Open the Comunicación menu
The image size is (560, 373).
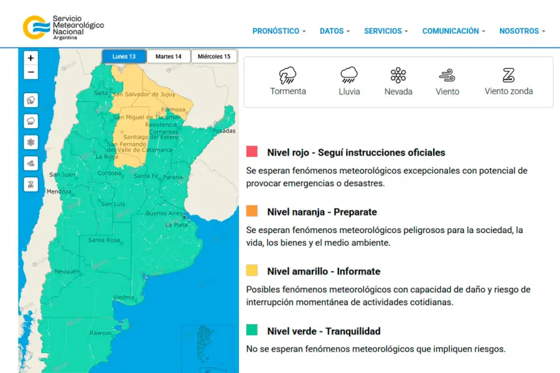[x=454, y=31]
